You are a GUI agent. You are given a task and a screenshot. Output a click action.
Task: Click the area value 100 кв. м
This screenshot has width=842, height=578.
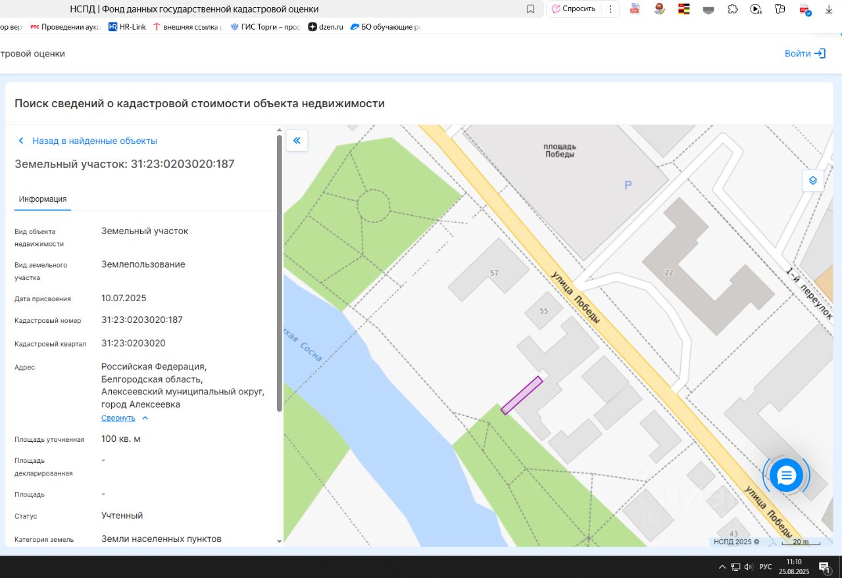[x=121, y=439]
